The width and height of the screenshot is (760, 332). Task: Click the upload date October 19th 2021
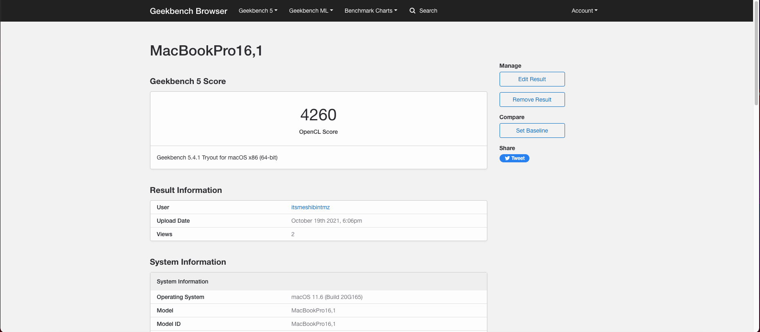click(327, 221)
